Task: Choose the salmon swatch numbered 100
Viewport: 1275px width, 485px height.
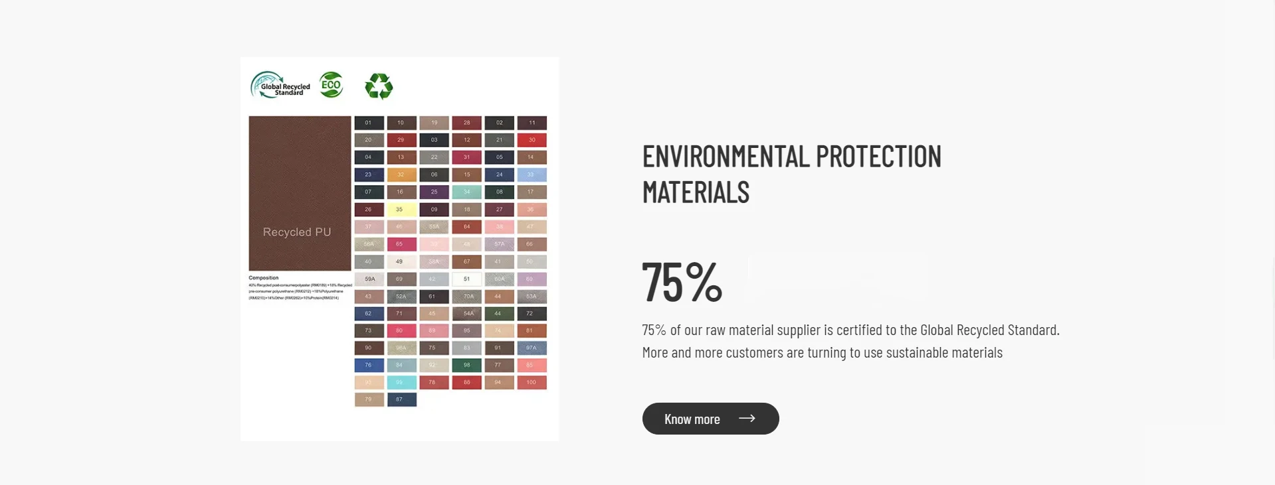Action: tap(532, 382)
